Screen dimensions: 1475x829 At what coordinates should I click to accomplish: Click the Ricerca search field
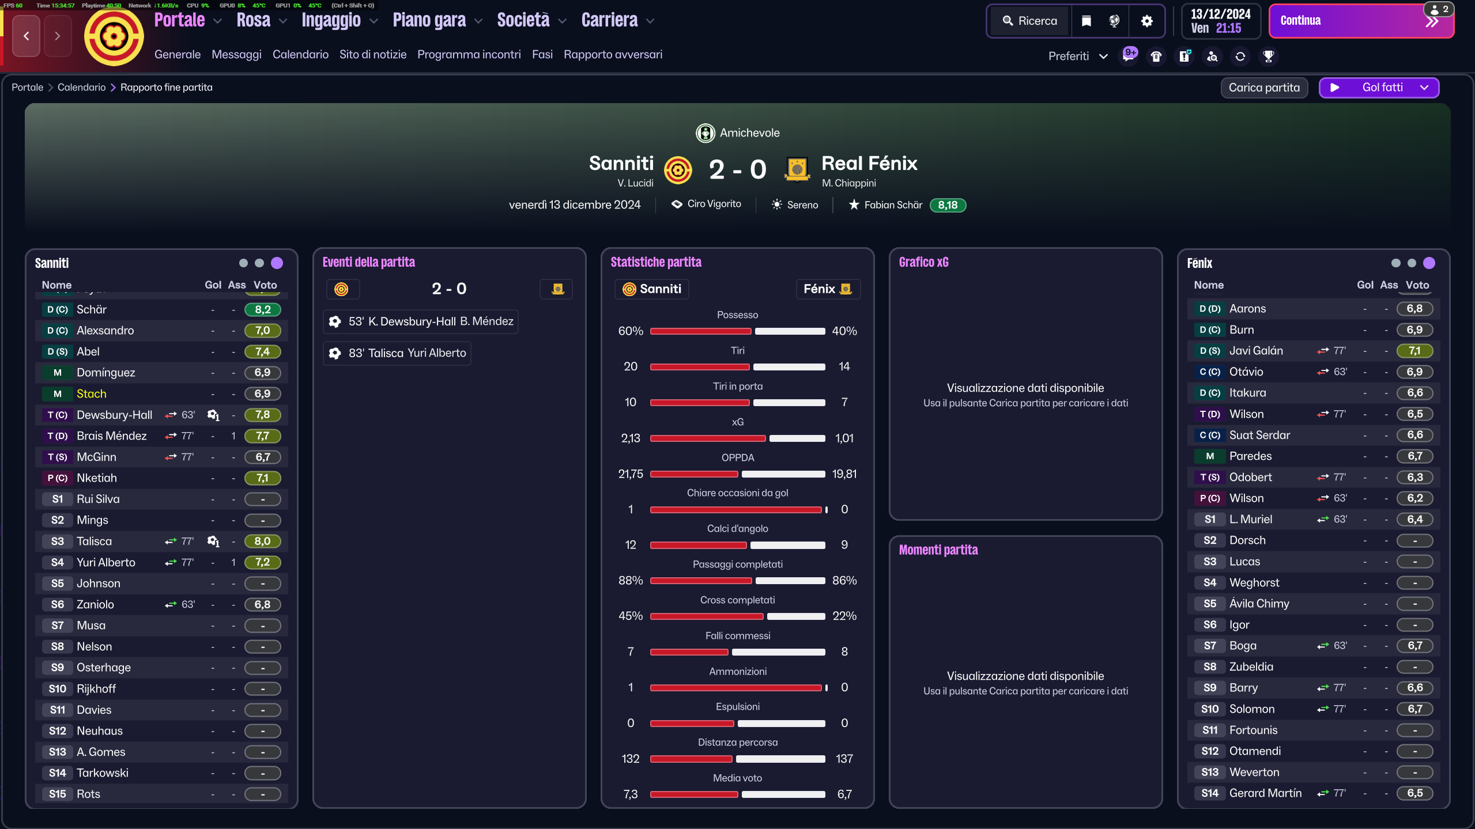[1030, 21]
